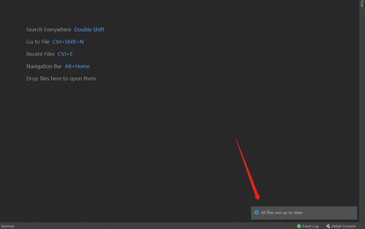Open the Services tool window tab
Viewport: 365px width, 229px height.
[7, 226]
